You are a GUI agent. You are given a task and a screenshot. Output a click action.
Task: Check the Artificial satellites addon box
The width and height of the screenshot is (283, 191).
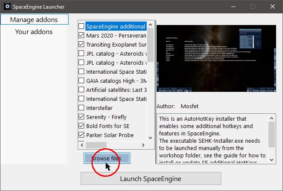pyautogui.click(x=82, y=90)
